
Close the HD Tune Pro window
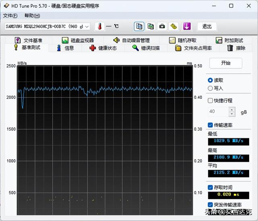tap(249, 6)
